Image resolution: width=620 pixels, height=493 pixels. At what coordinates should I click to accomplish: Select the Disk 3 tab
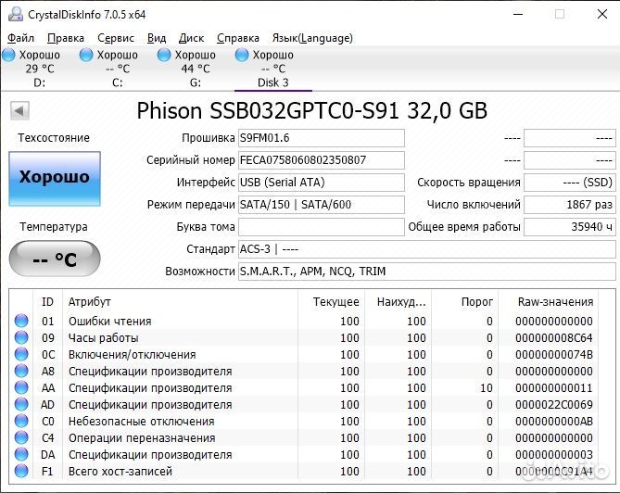[x=272, y=69]
